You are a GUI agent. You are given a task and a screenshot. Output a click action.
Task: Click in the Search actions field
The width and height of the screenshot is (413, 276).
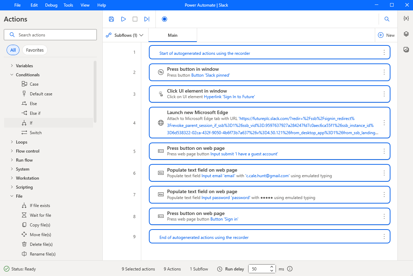click(50, 35)
